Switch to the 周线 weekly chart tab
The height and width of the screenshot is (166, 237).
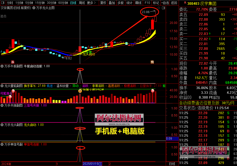(x=81, y=3)
